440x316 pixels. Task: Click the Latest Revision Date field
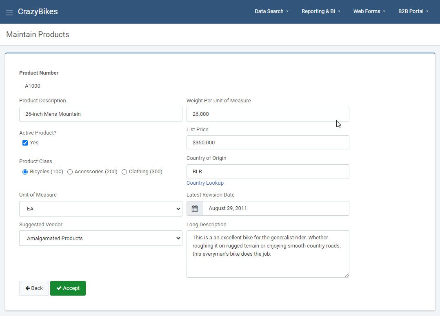coord(276,208)
